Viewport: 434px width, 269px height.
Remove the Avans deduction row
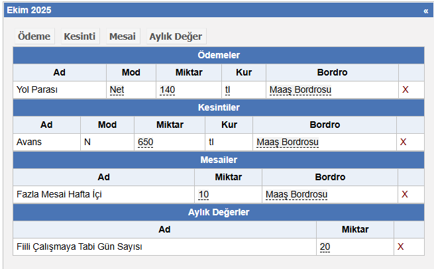(x=403, y=142)
